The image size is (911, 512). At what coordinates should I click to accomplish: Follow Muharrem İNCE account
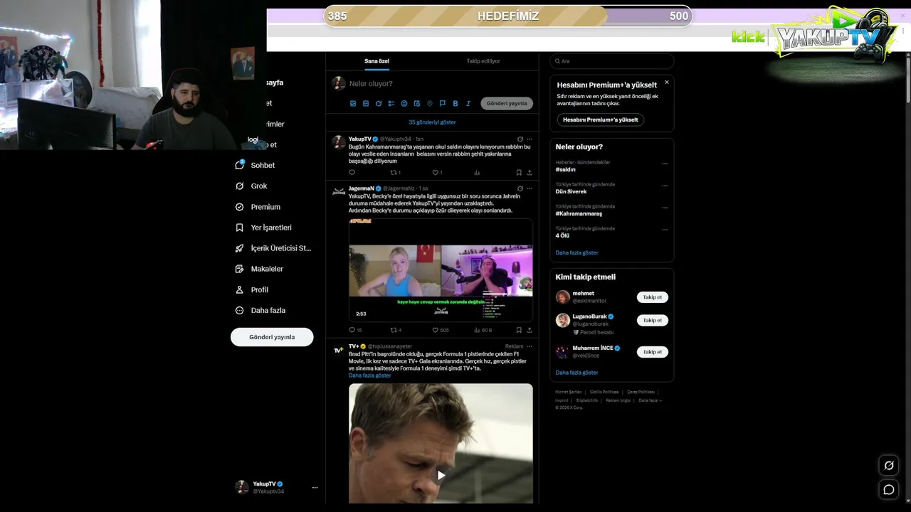[x=653, y=352]
